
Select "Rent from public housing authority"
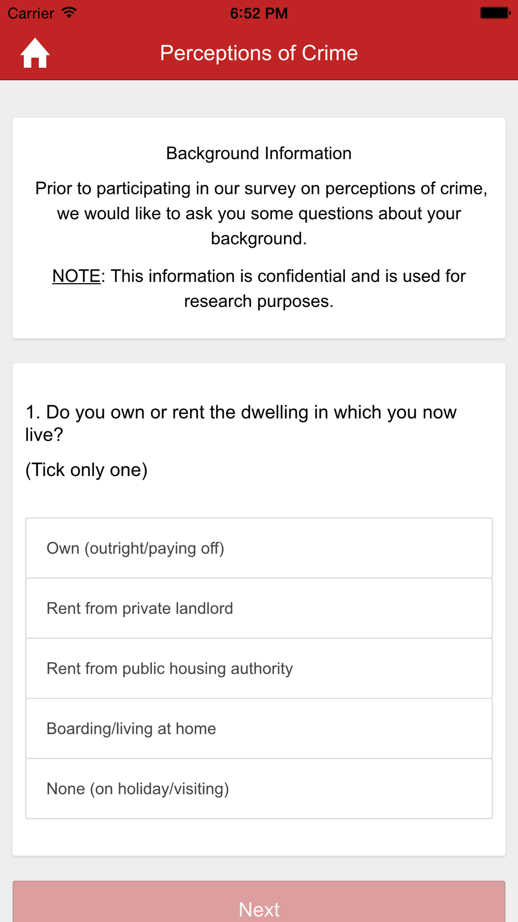[259, 668]
